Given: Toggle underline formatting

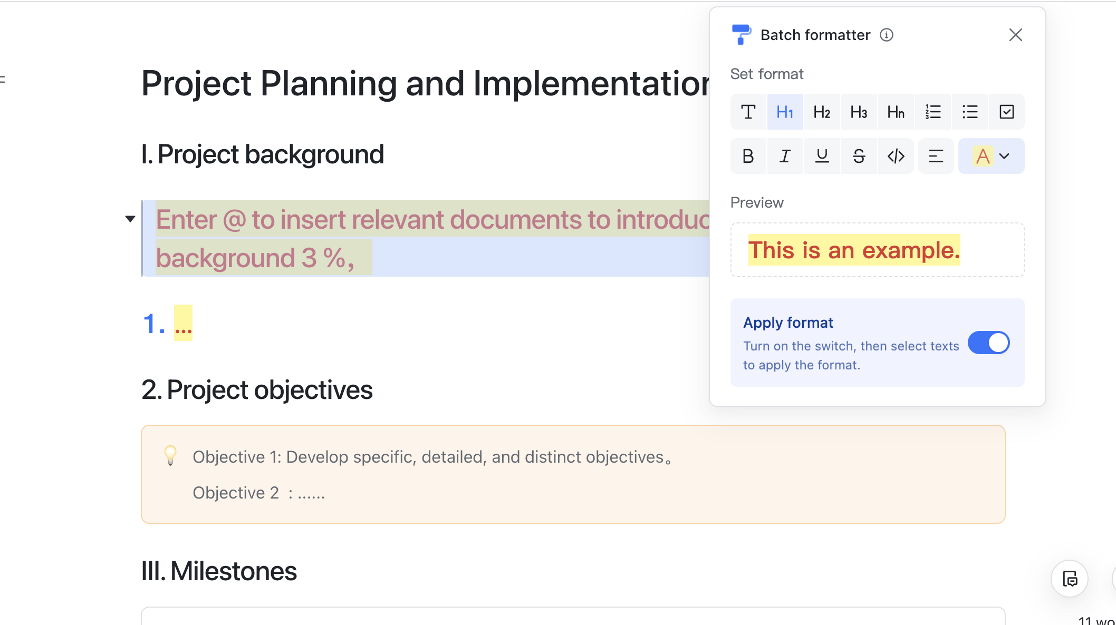Looking at the screenshot, I should pos(822,156).
